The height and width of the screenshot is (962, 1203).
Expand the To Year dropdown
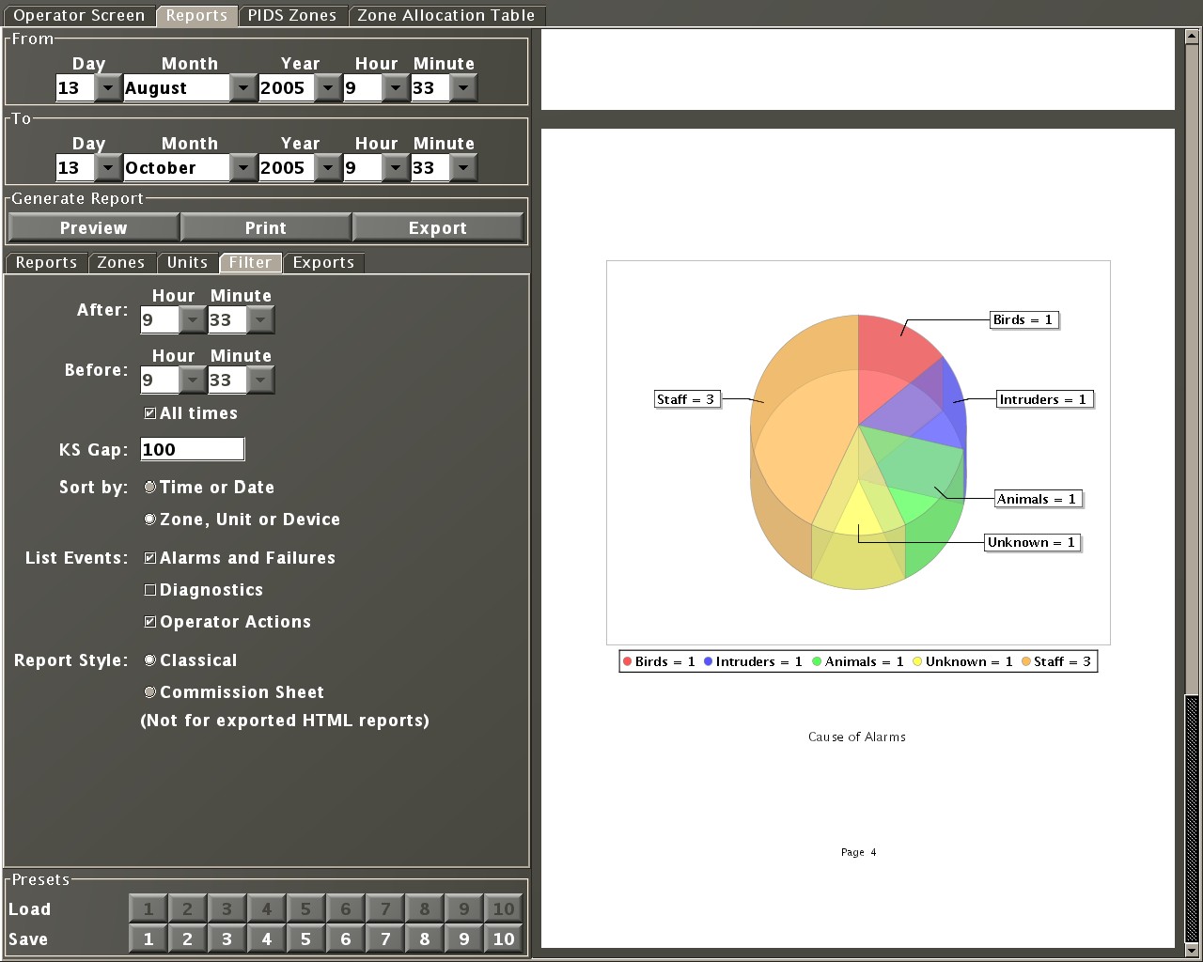pyautogui.click(x=328, y=168)
